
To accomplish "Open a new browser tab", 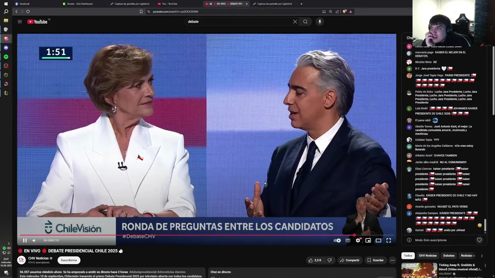I will coord(301,4).
